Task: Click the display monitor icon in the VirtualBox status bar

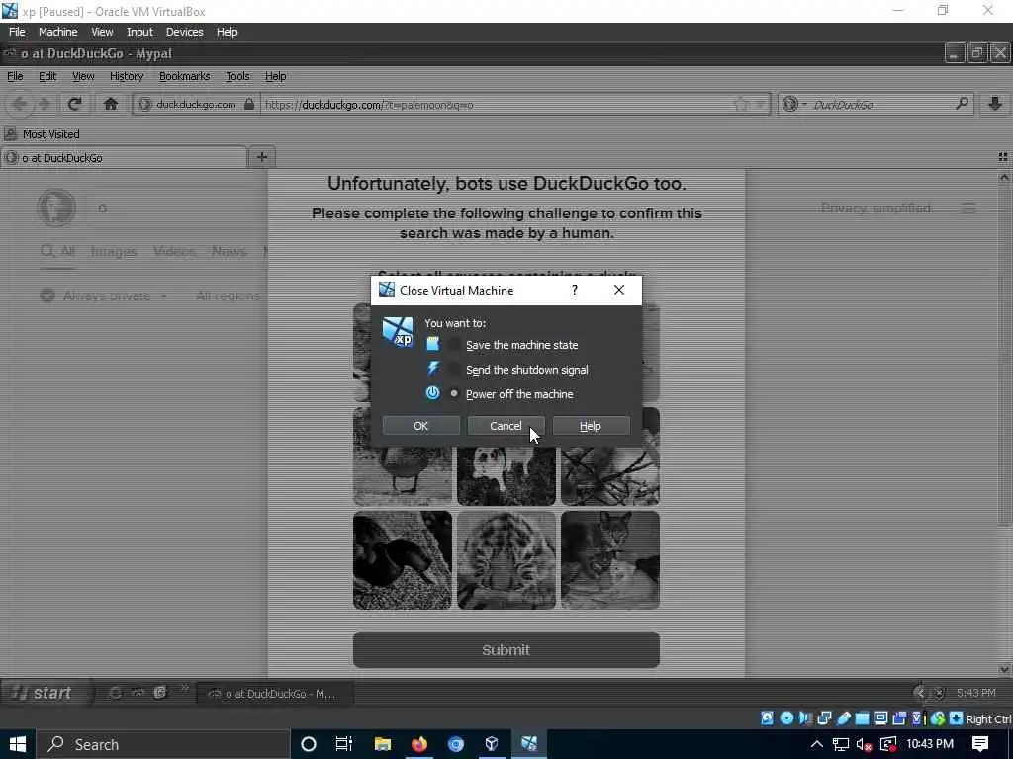Action: coord(880,717)
